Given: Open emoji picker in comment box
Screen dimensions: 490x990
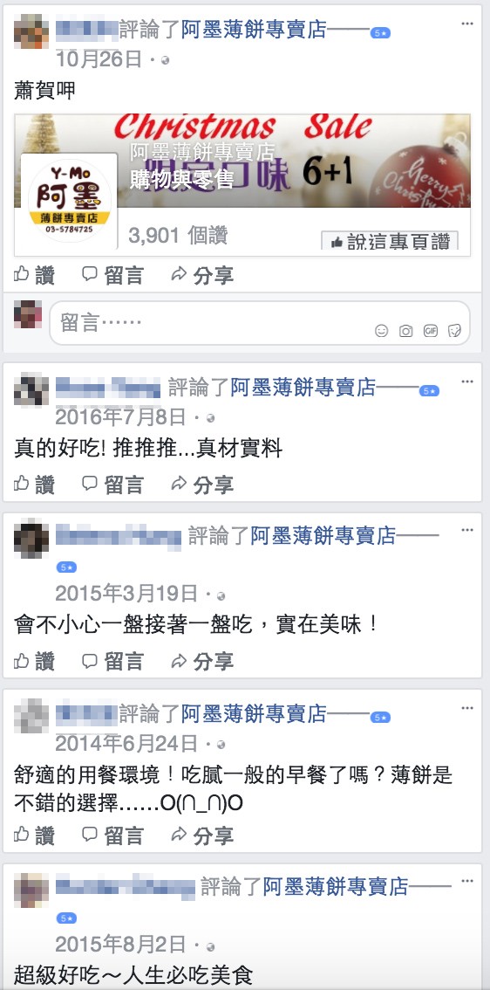Looking at the screenshot, I should click(x=382, y=331).
